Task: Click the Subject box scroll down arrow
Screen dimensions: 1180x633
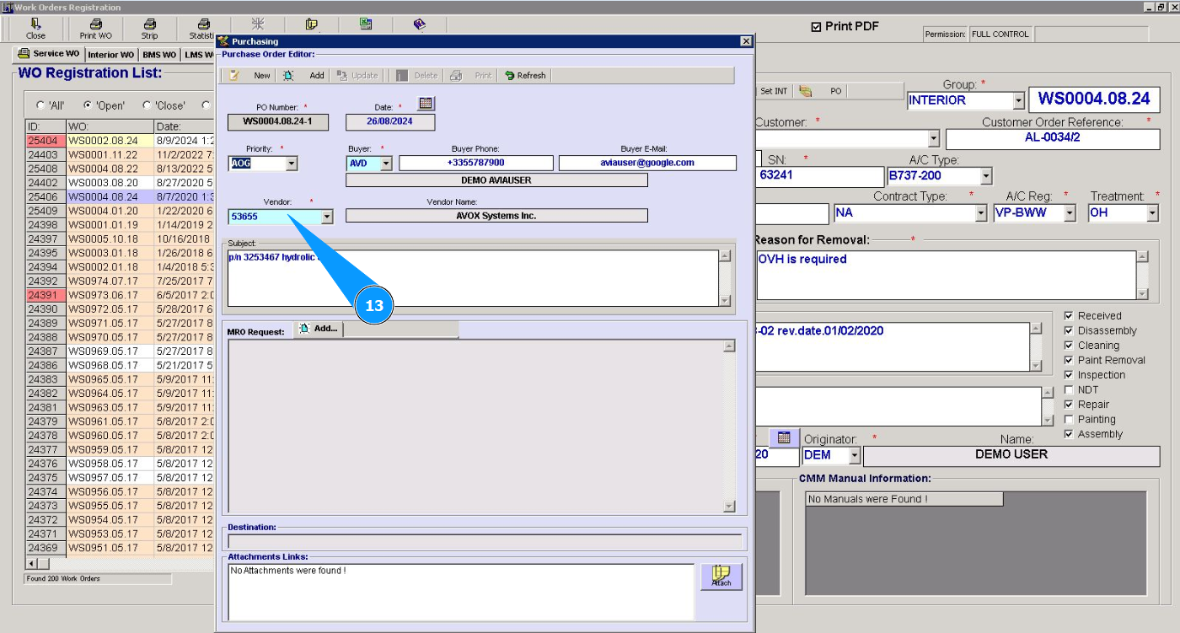Action: pyautogui.click(x=725, y=301)
